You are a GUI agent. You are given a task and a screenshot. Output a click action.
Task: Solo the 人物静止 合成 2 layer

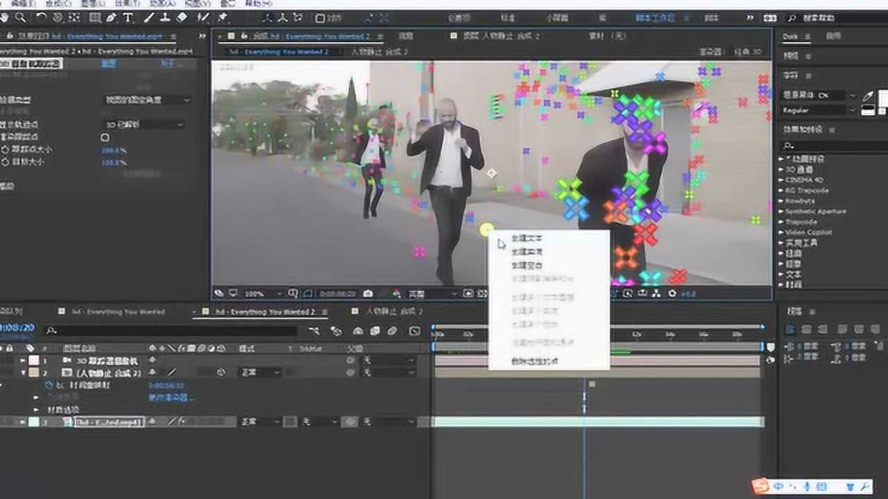(x=6, y=371)
